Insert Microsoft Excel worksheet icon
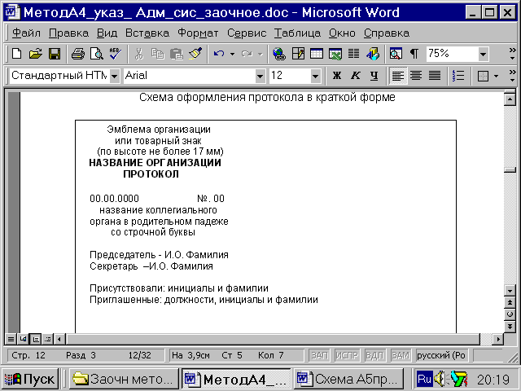521x391 pixels. coord(335,54)
